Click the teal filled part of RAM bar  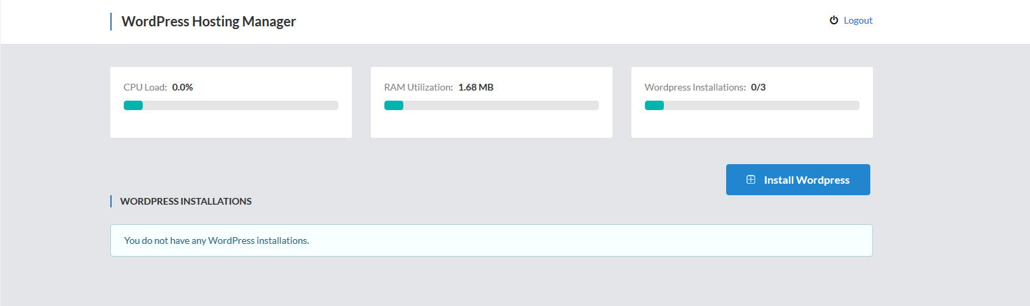point(393,105)
